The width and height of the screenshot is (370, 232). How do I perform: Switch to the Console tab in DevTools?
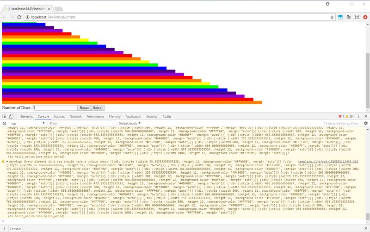[43, 117]
